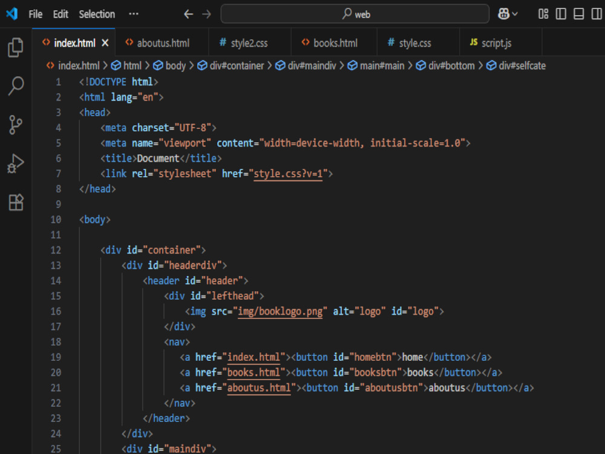
Task: Click the closing </head> tag on line 8
Action: [x=97, y=189]
